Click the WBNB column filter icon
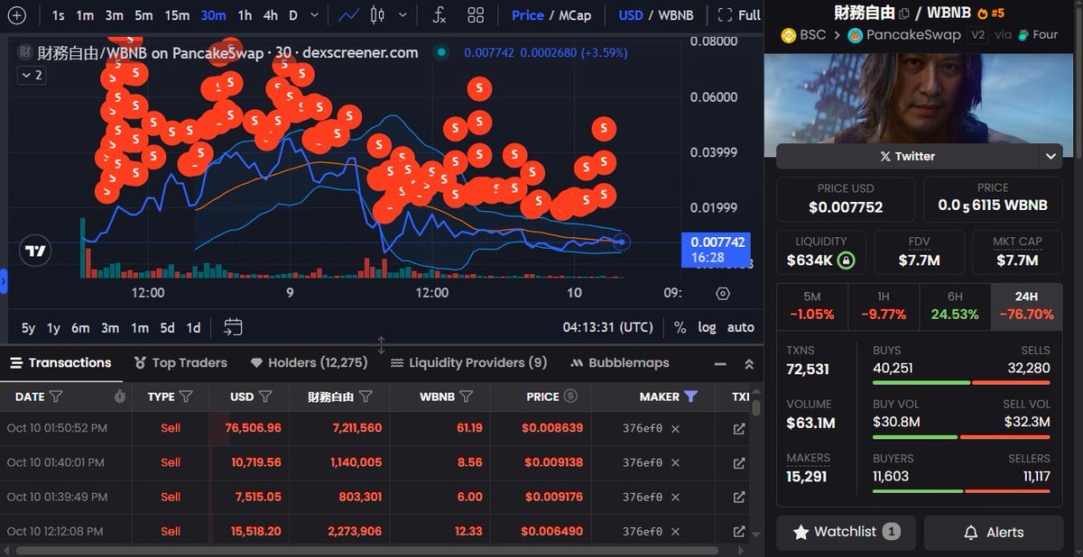1083x557 pixels. [466, 396]
